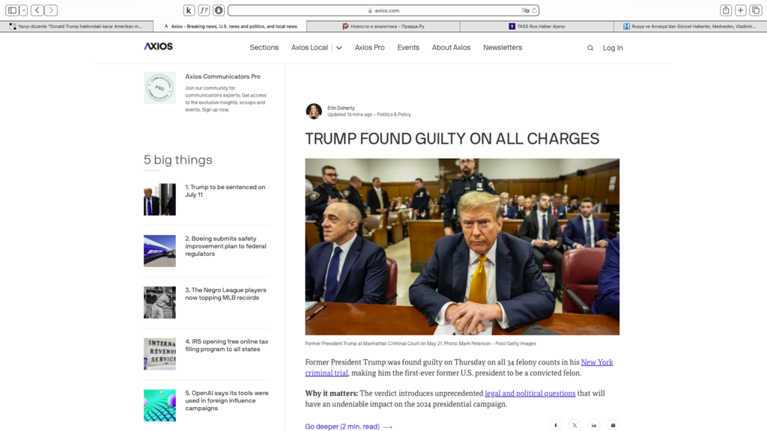This screenshot has height=431, width=767.
Task: Share article via LinkedIn icon
Action: [594, 425]
